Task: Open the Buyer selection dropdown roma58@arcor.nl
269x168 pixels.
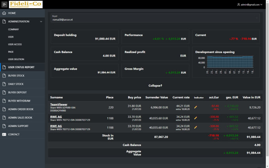Action: pyautogui.click(x=155, y=18)
